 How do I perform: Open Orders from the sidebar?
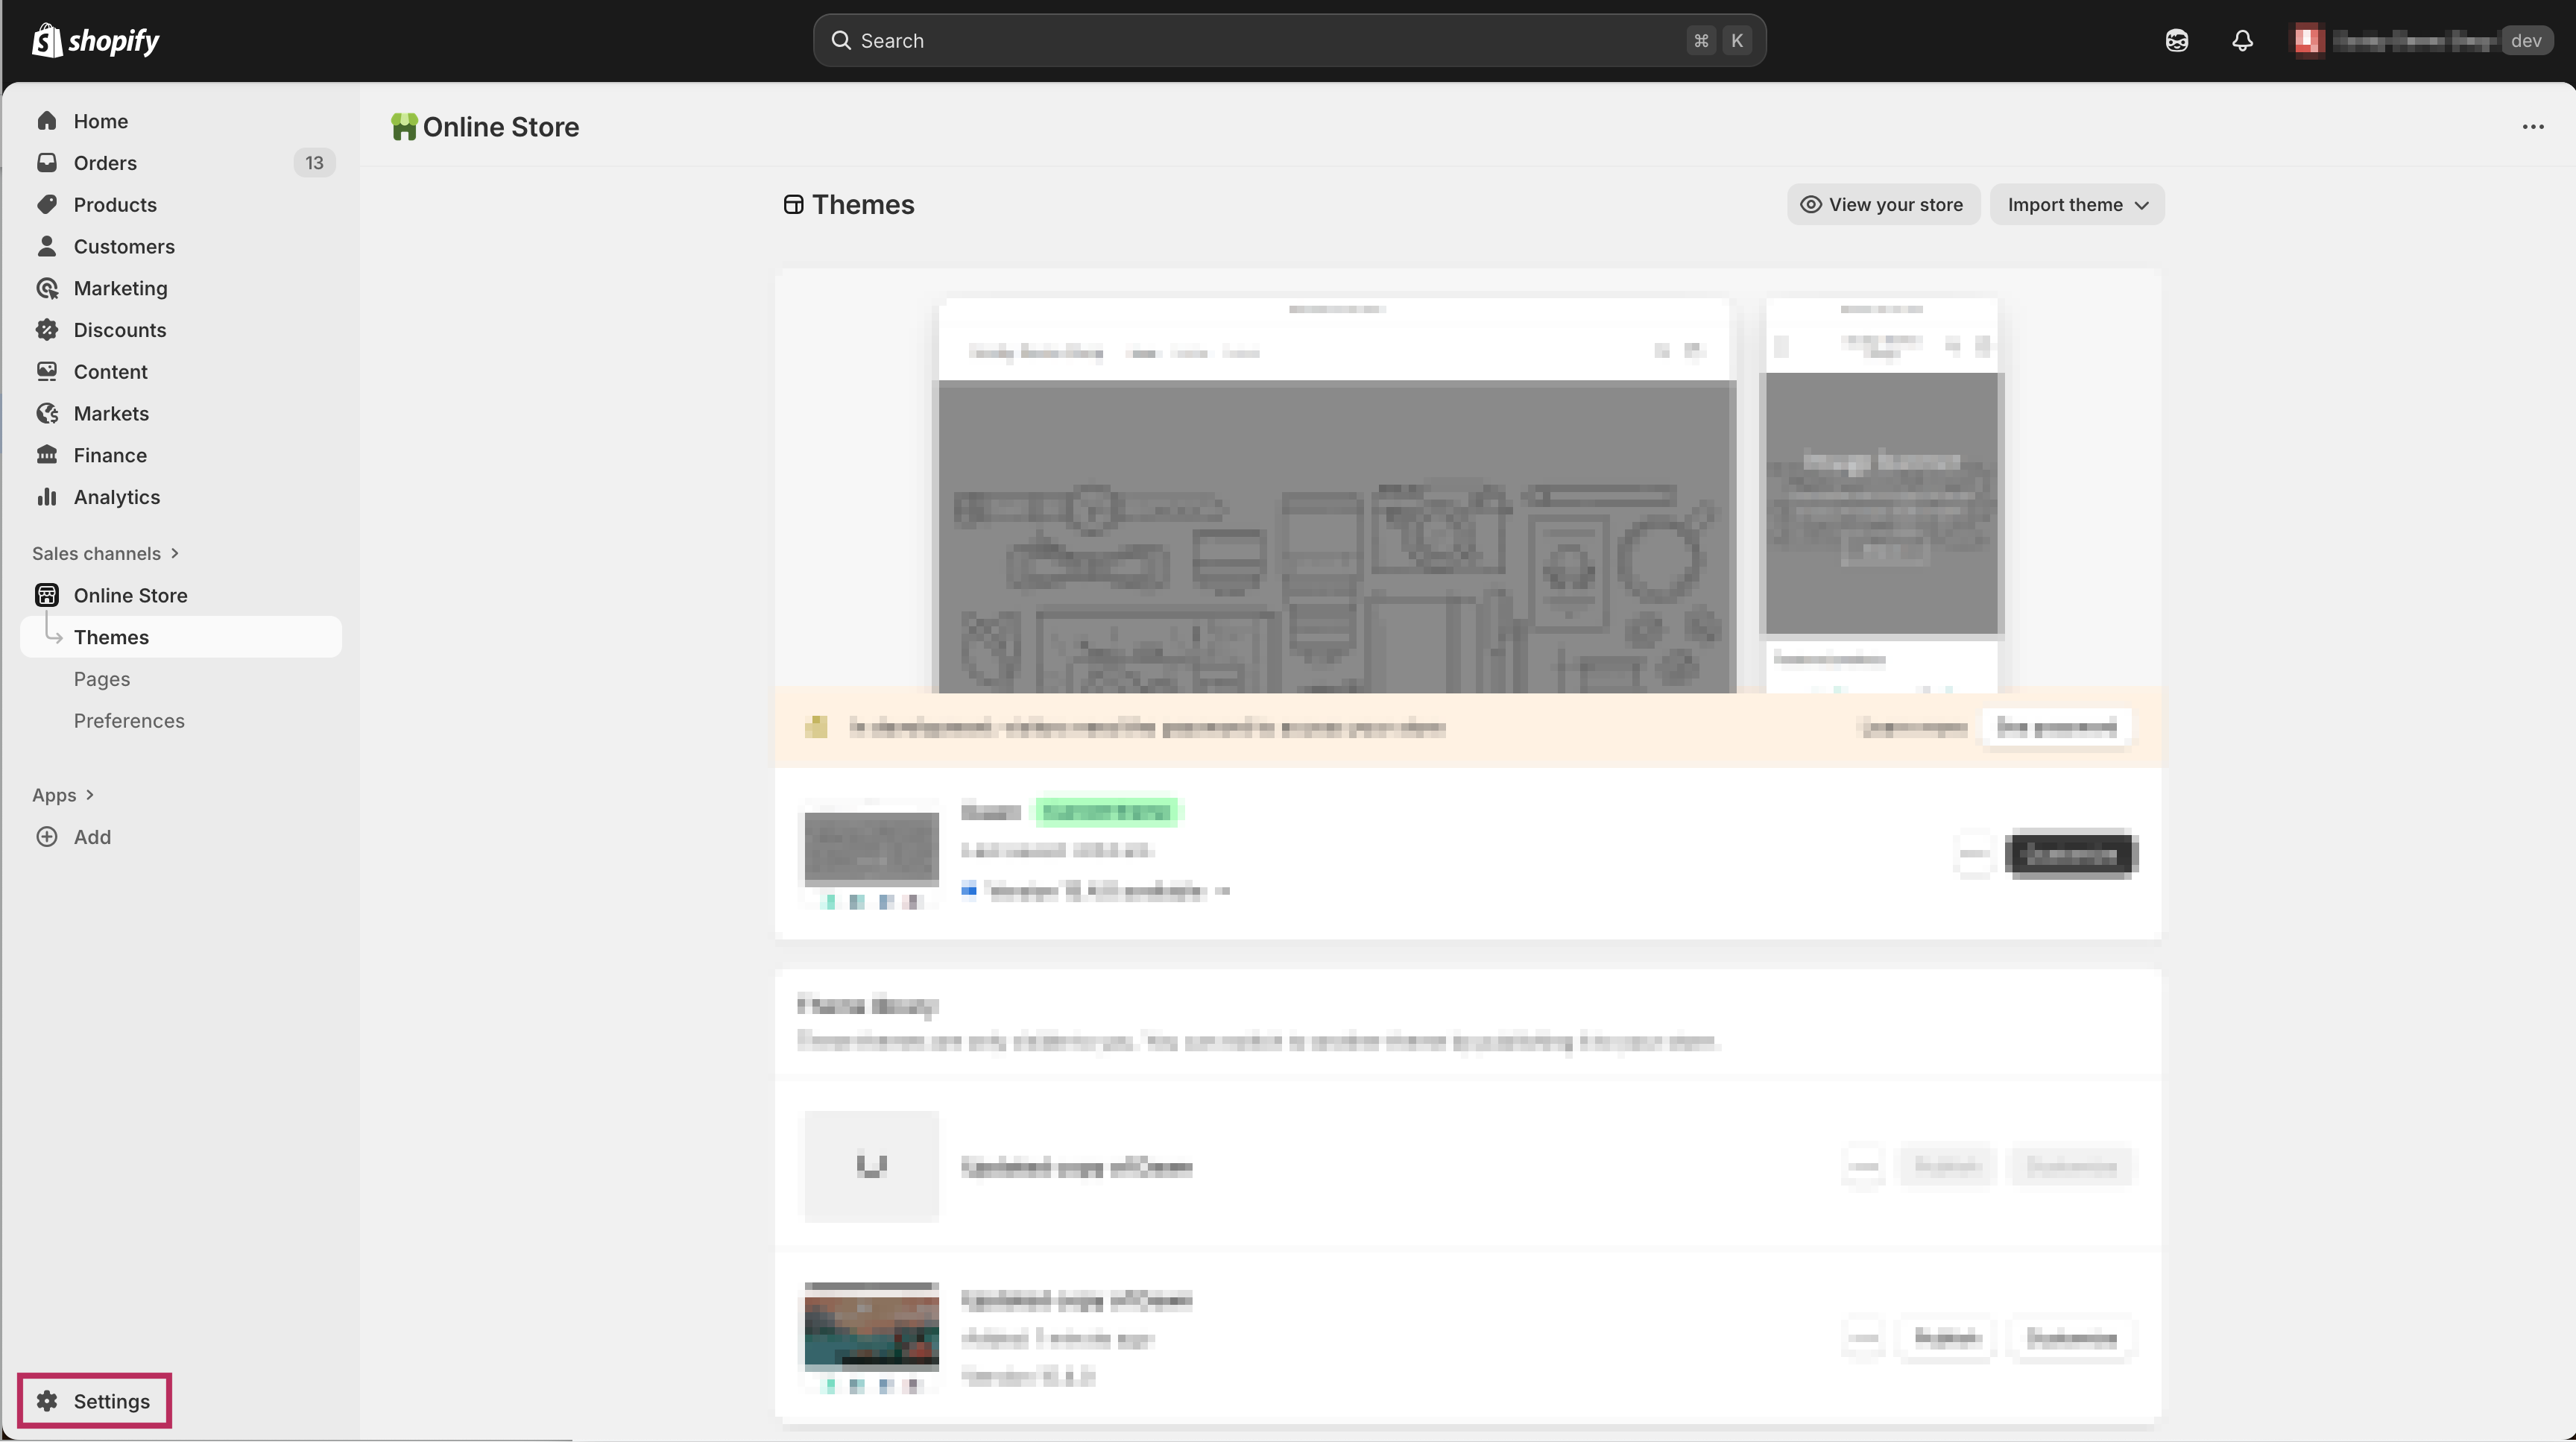(105, 163)
